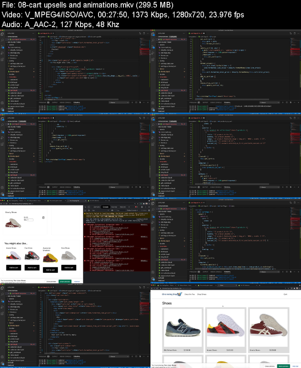Click clear console icon in DevTools frame
301x368 pixels.
pos(89,210)
